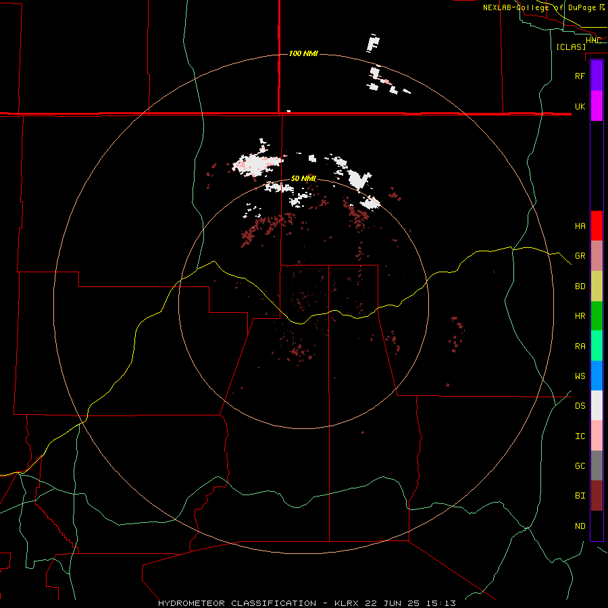Click the "[CLAS]" units label
Image resolution: width=608 pixels, height=608 pixels.
point(571,47)
